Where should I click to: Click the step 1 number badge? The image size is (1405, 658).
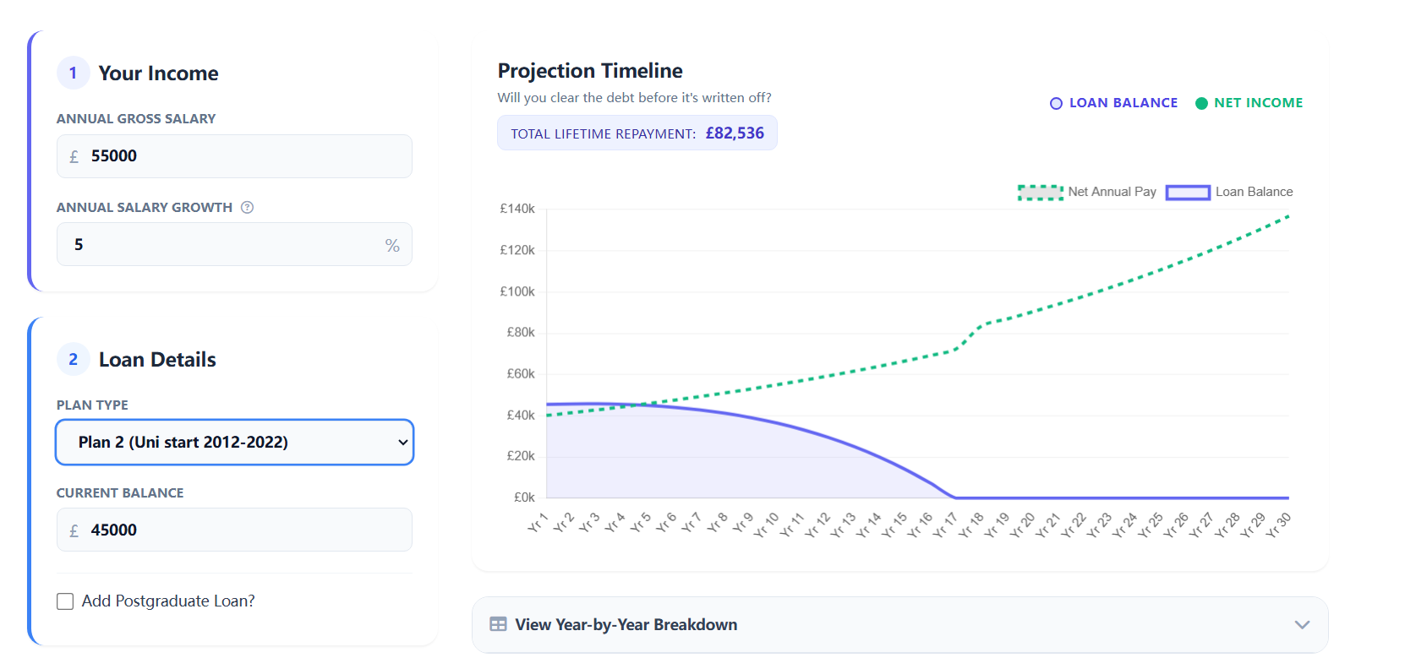(x=73, y=73)
